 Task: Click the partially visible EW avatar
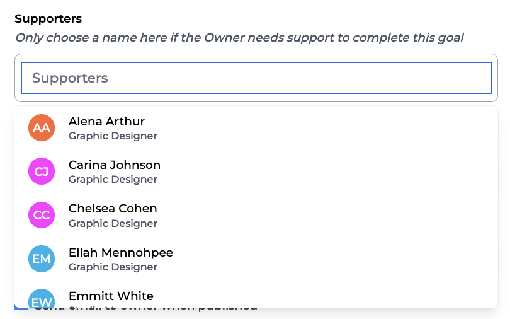coord(42,299)
